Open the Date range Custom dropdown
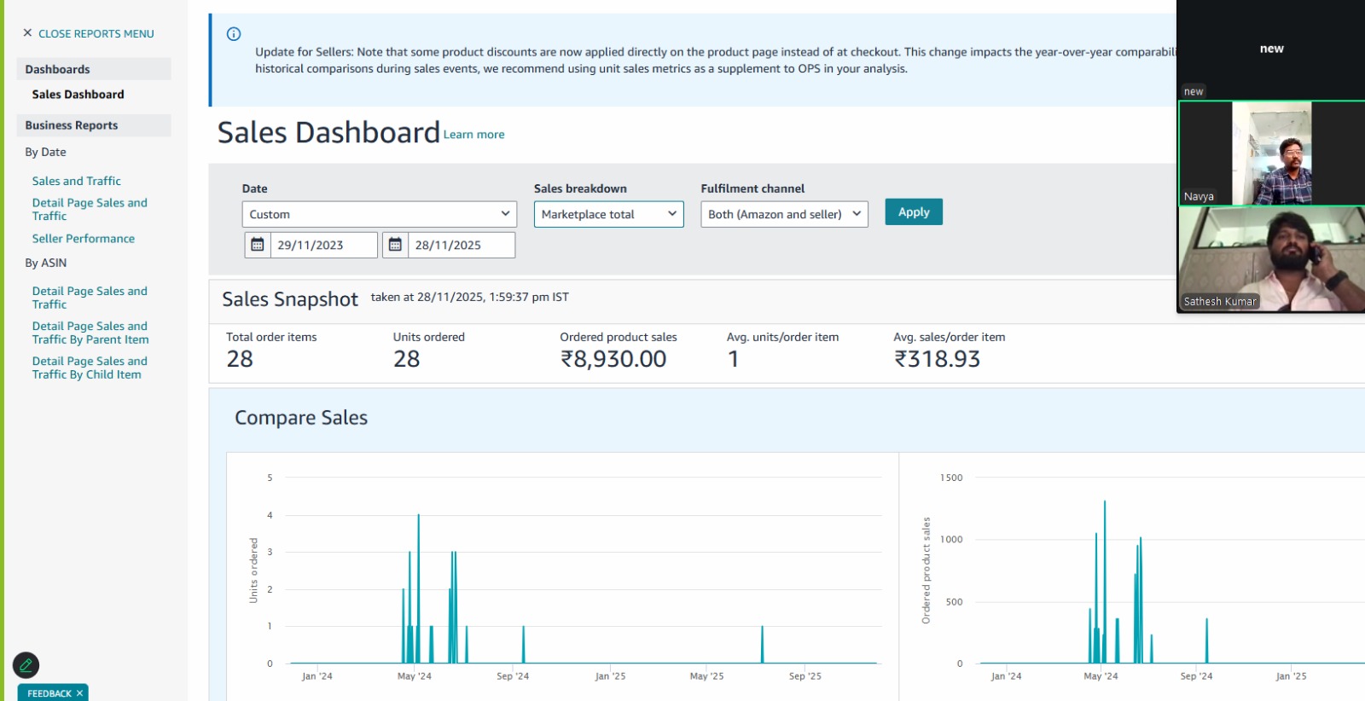 click(x=380, y=214)
